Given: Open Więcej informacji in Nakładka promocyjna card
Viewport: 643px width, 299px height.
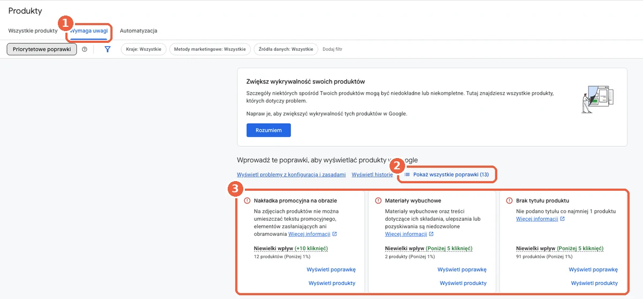Looking at the screenshot, I should click(x=309, y=234).
